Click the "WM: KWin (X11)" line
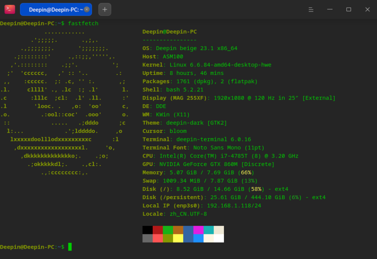The height and width of the screenshot is (259, 377). pos(166,115)
